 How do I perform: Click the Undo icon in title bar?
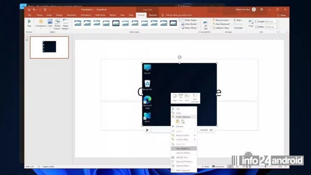pos(34,10)
